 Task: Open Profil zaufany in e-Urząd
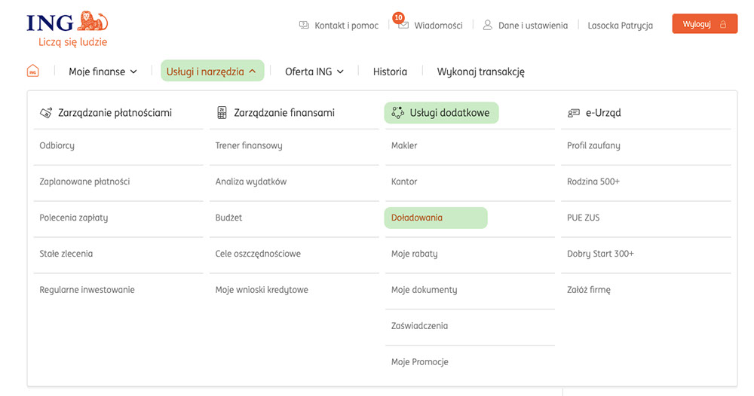coord(593,145)
